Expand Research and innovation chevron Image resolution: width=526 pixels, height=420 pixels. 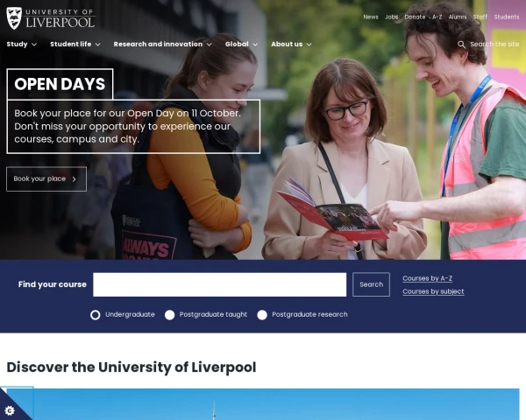coord(209,45)
